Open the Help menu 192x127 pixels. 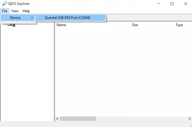pos(26,11)
